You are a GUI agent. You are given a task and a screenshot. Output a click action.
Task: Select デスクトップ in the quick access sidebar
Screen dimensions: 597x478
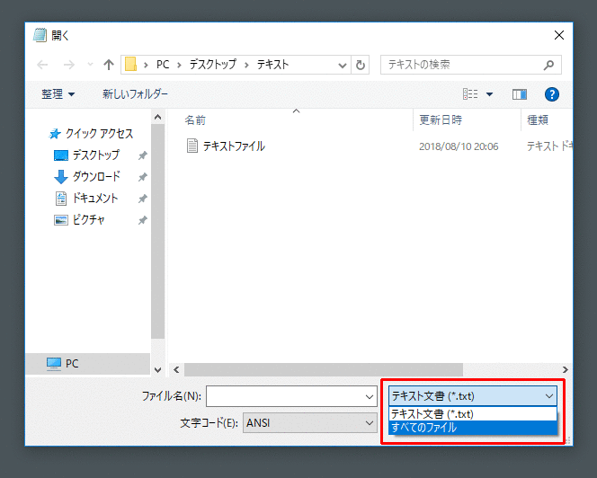pyautogui.click(x=95, y=155)
